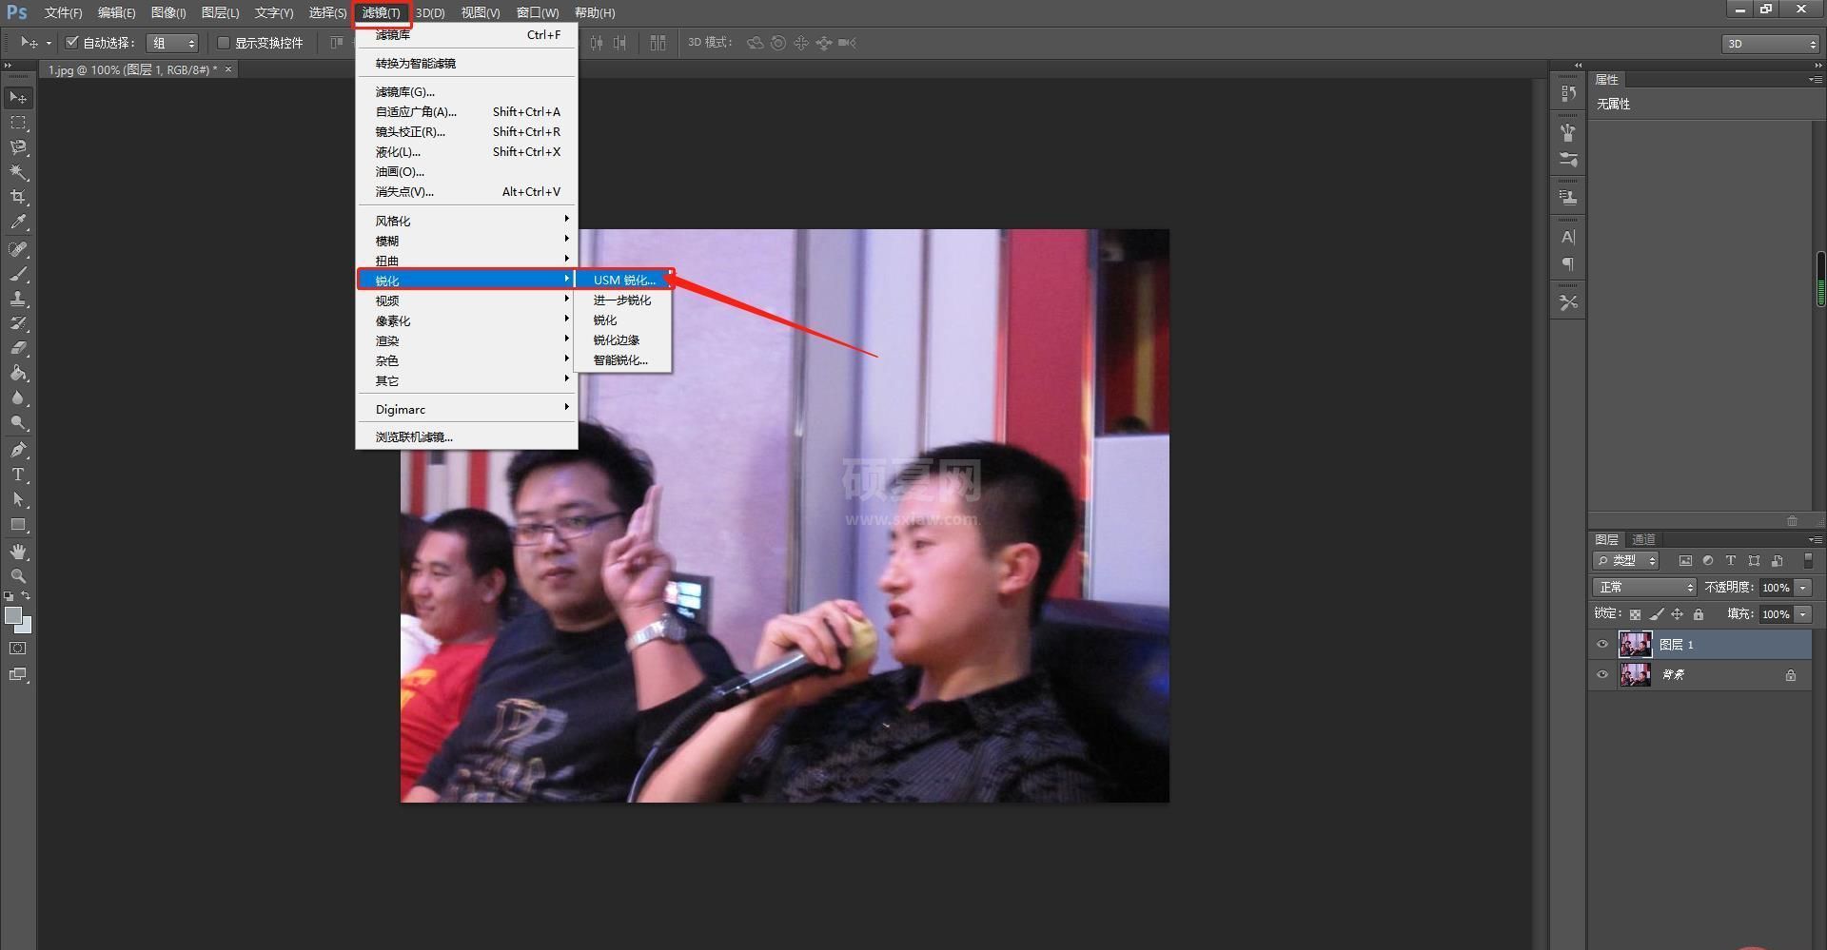1827x950 pixels.
Task: Open the Layers panel options menu
Action: click(x=1815, y=539)
